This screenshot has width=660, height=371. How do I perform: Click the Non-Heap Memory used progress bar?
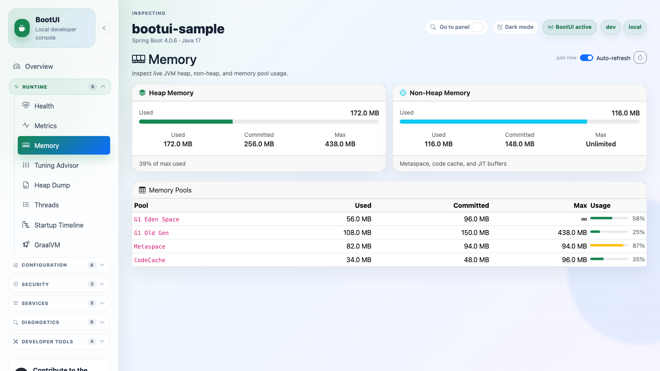(x=520, y=122)
